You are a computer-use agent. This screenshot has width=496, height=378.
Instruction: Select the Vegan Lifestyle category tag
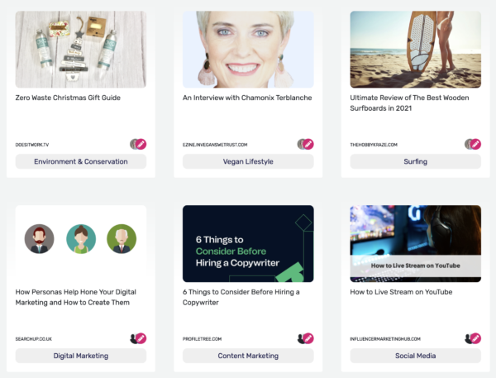click(248, 161)
